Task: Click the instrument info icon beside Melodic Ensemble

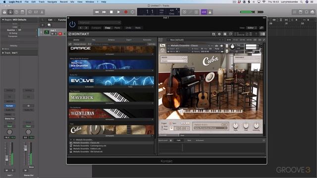Action: (x=221, y=46)
